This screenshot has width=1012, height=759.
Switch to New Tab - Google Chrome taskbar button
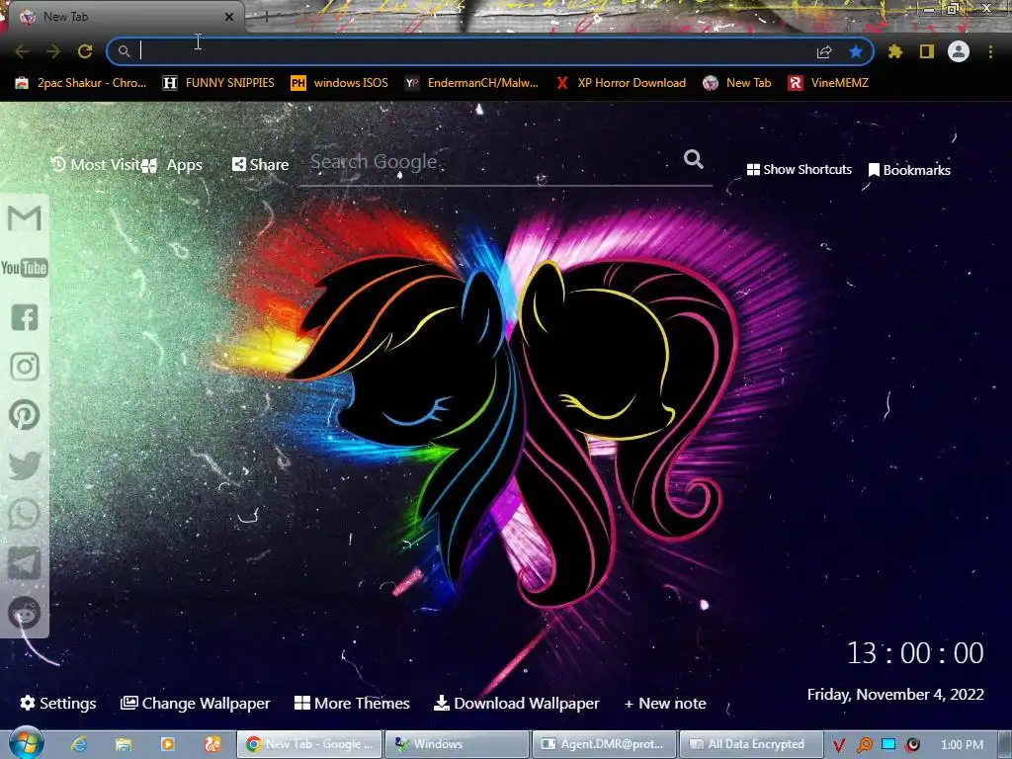(309, 744)
